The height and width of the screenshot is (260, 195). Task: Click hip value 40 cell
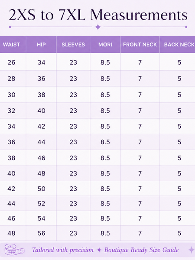coord(41,110)
